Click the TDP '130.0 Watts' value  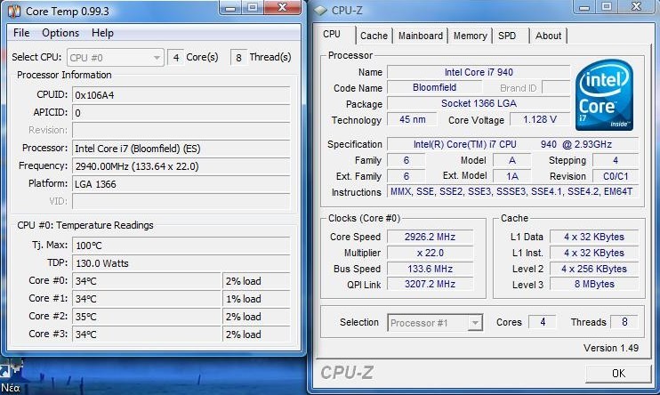[102, 263]
